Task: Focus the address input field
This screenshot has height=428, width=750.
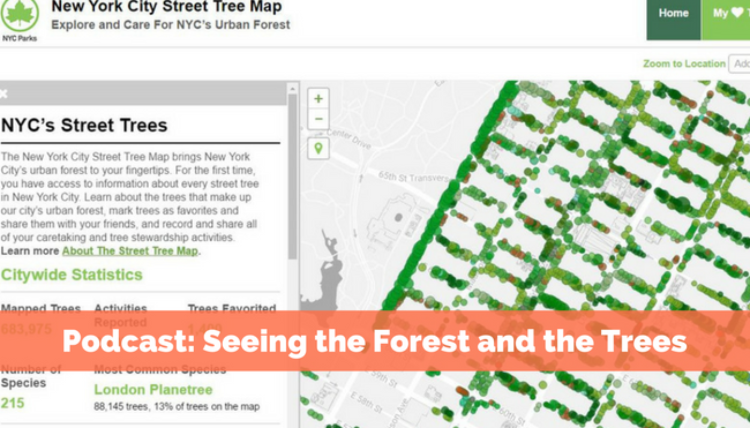Action: point(740,64)
